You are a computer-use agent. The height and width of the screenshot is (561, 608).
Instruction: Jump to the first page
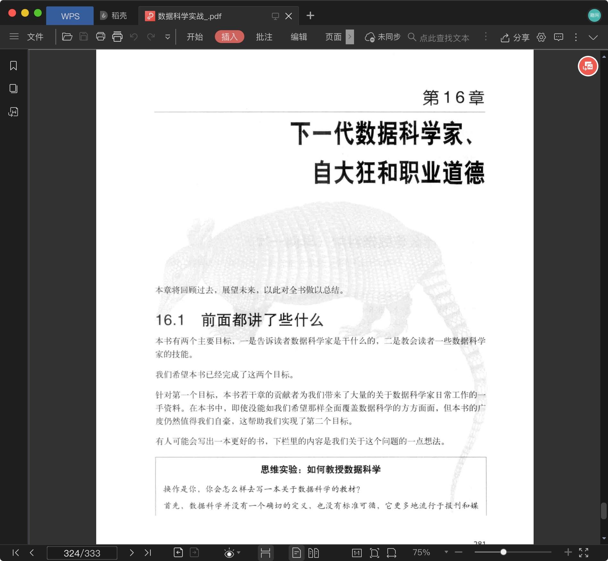point(15,552)
